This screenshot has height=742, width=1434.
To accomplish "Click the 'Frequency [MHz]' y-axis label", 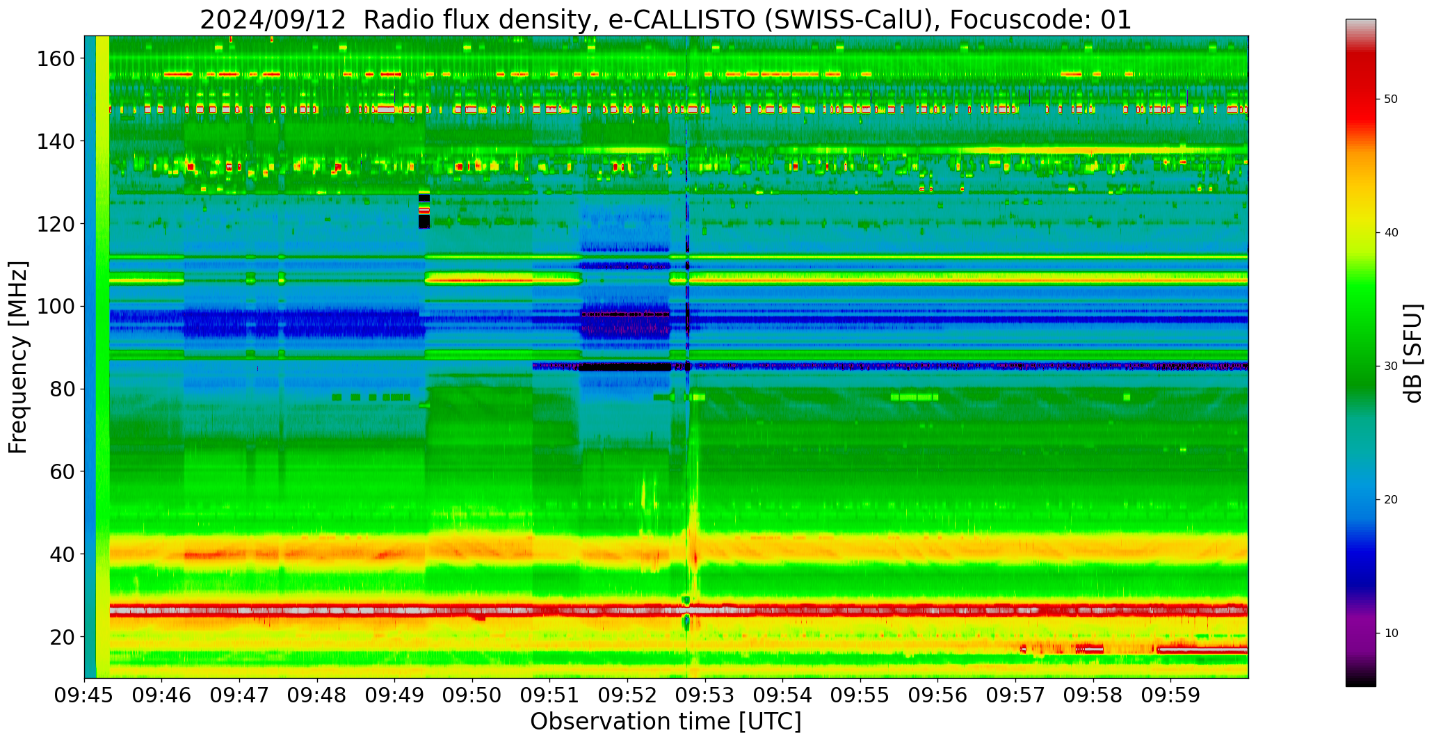I will (x=18, y=357).
